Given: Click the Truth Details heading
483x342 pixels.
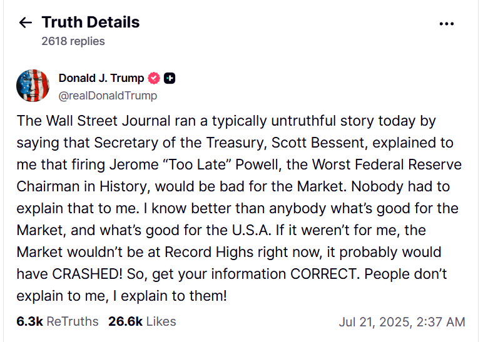Looking at the screenshot, I should [91, 22].
